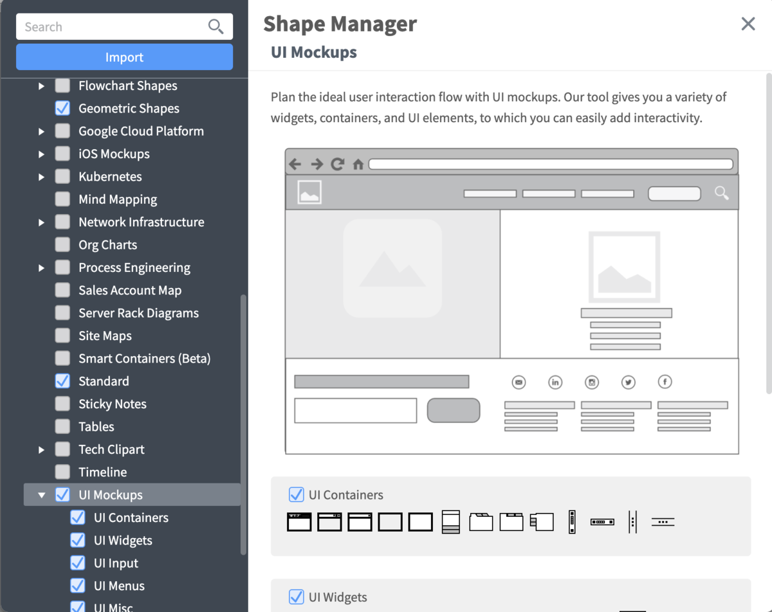Select the folder shape with left-aligned tabs
The width and height of the screenshot is (772, 612).
coord(481,521)
